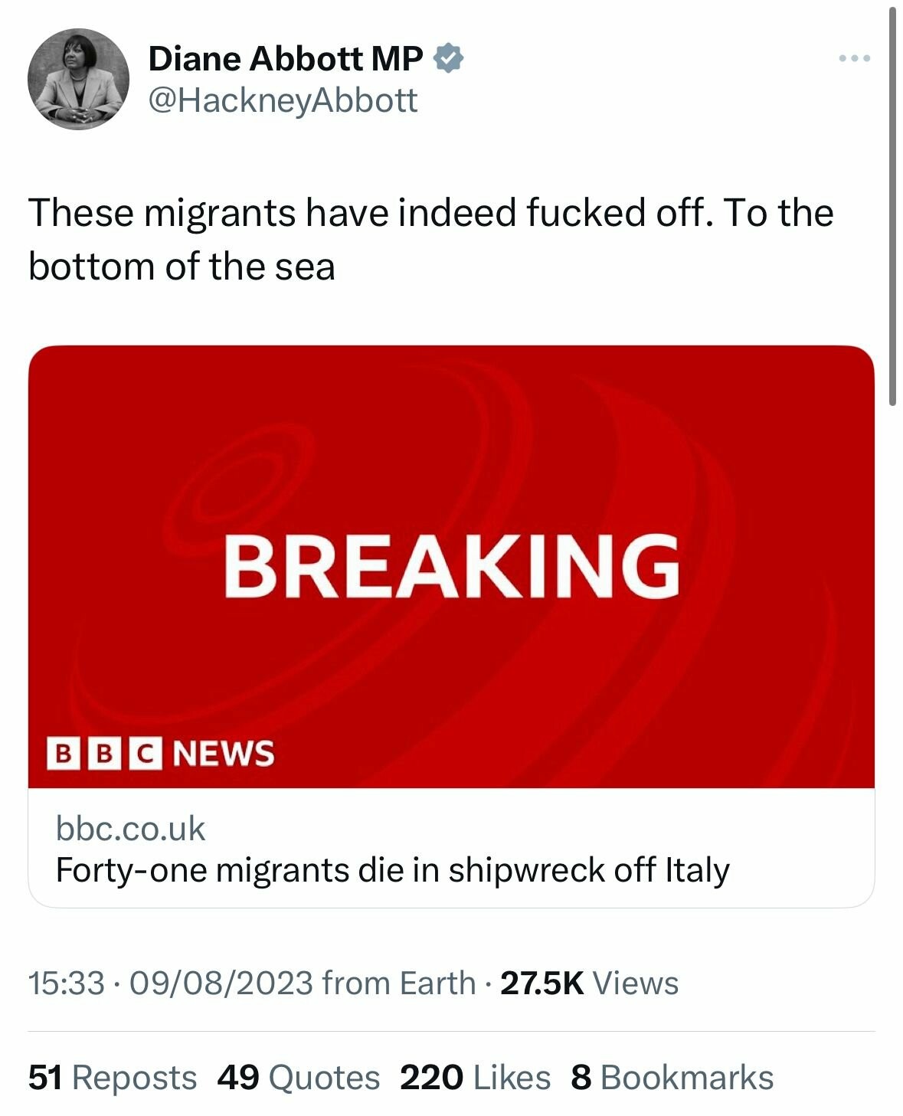This screenshot has width=903, height=1116.
Task: Click the BREAKING headline text on image
Action: (451, 565)
